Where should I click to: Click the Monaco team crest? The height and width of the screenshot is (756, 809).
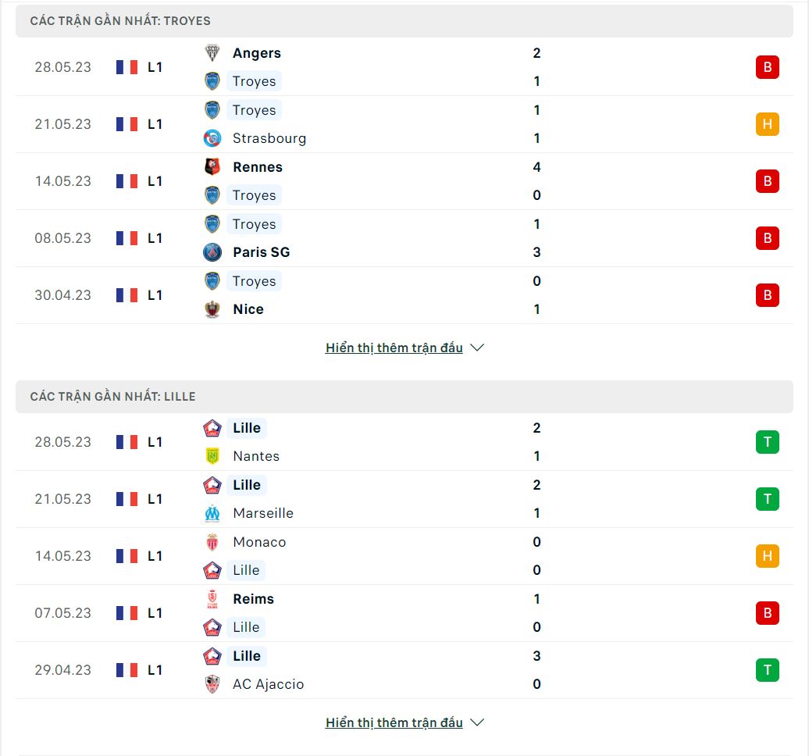[212, 542]
